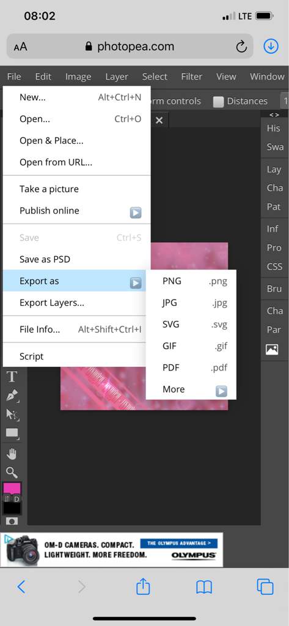Open the Lay (Layers) side panel
The width and height of the screenshot is (289, 626).
click(274, 169)
